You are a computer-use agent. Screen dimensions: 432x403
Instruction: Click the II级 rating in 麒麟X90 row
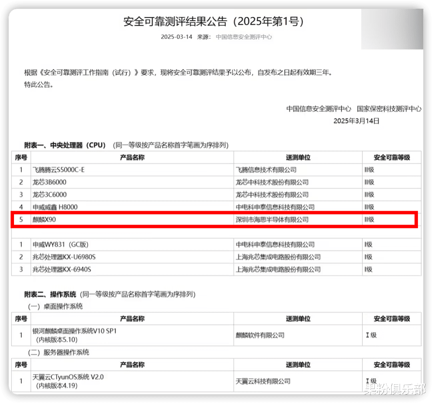(x=369, y=219)
